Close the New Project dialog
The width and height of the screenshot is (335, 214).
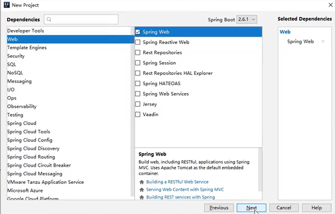tap(330, 5)
